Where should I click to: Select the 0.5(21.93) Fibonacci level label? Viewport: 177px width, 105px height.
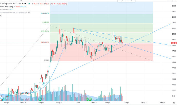click(46, 22)
